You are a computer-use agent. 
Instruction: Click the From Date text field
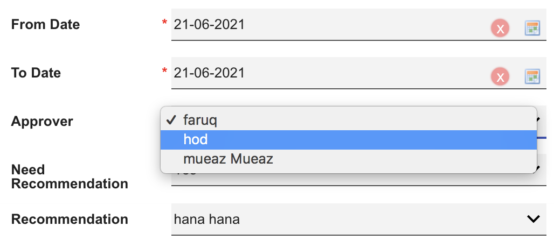point(323,25)
